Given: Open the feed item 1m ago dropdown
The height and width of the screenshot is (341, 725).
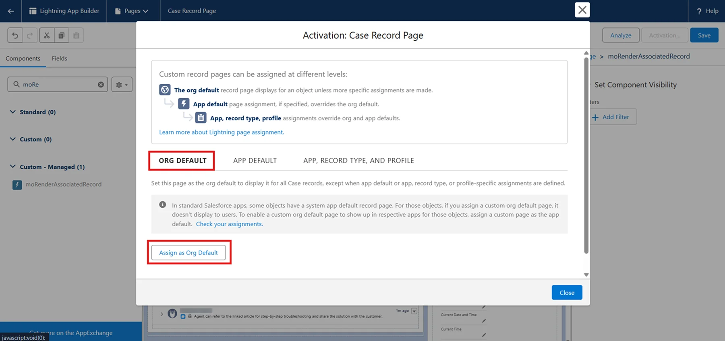Looking at the screenshot, I should pyautogui.click(x=414, y=311).
